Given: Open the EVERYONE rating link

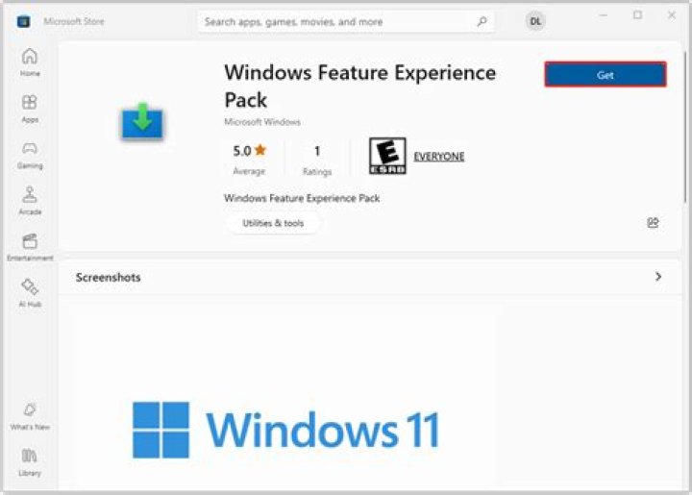Looking at the screenshot, I should point(438,157).
